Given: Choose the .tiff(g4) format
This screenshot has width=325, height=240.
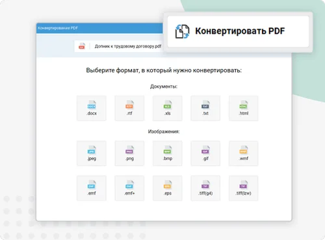Looking at the screenshot, I should pos(205,188).
